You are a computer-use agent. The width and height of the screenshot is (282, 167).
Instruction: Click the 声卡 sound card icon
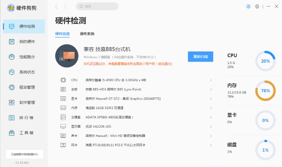(x=63, y=136)
